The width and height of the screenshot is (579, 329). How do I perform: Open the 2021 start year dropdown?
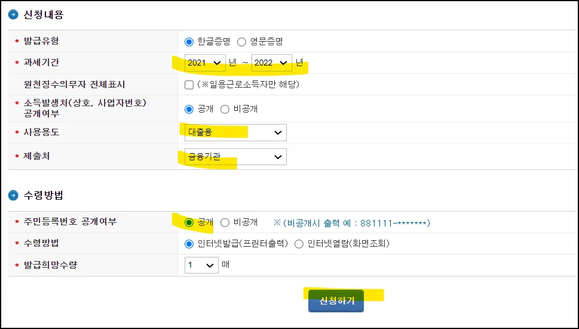[205, 63]
